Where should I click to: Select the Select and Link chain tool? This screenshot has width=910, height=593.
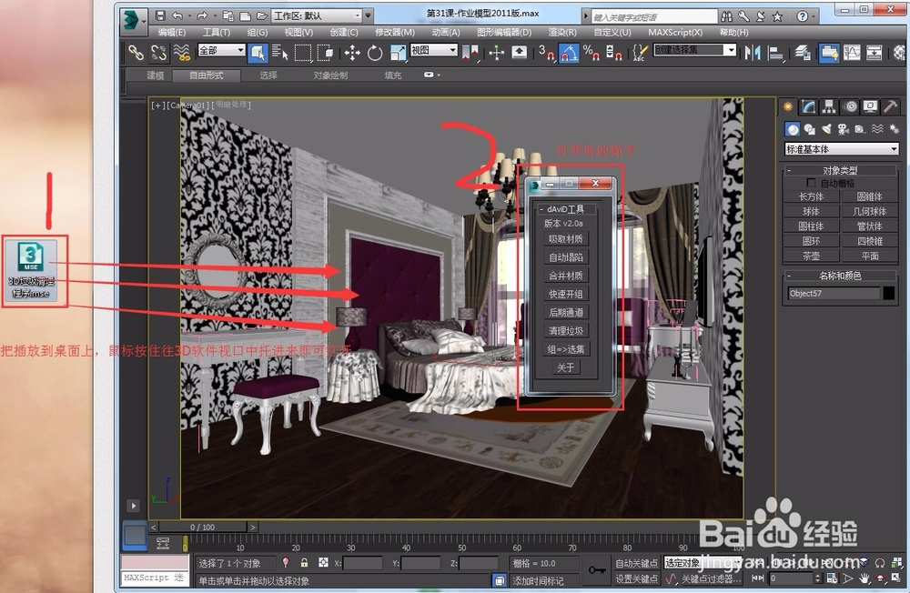coord(136,53)
